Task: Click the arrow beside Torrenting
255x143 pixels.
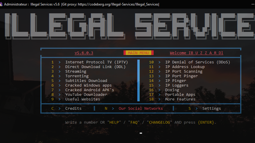Action: 60,76
